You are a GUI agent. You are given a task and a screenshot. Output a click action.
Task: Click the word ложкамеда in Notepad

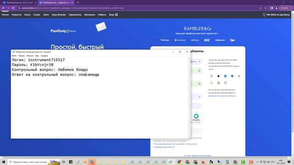[x=89, y=74]
